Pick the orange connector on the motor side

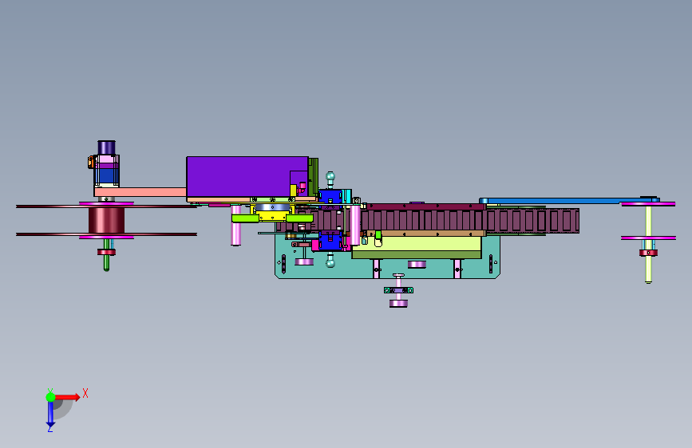click(91, 162)
